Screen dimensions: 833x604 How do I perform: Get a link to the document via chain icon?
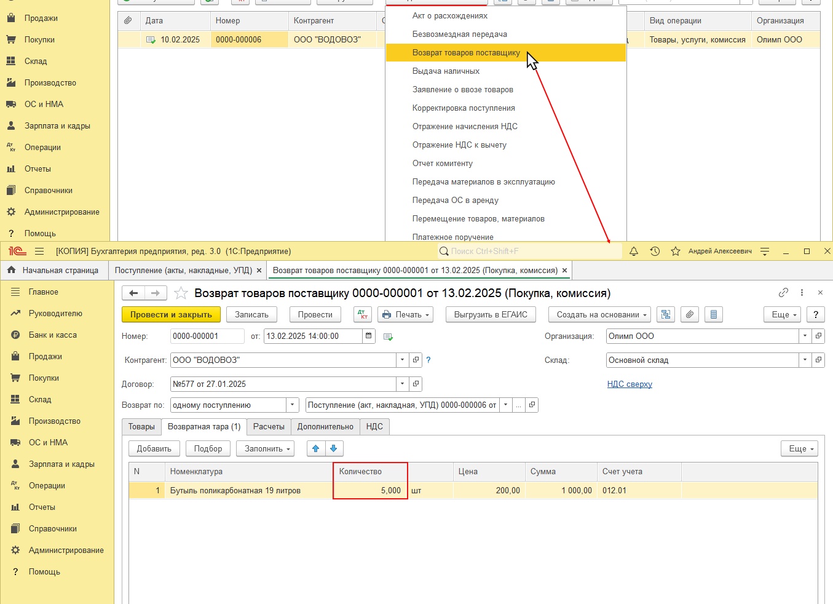(783, 293)
